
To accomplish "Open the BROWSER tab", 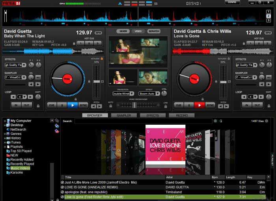I will [95, 116].
